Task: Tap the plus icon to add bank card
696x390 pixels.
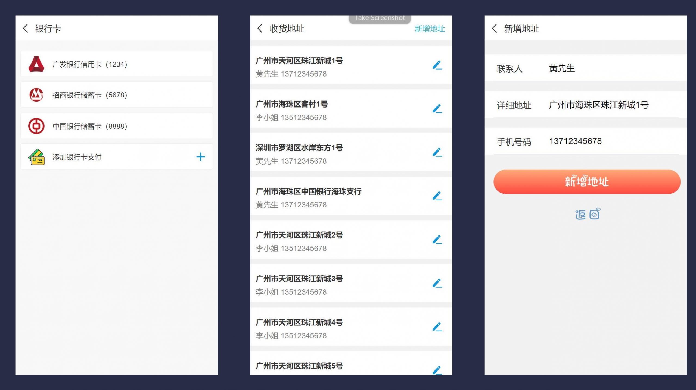Action: (201, 157)
